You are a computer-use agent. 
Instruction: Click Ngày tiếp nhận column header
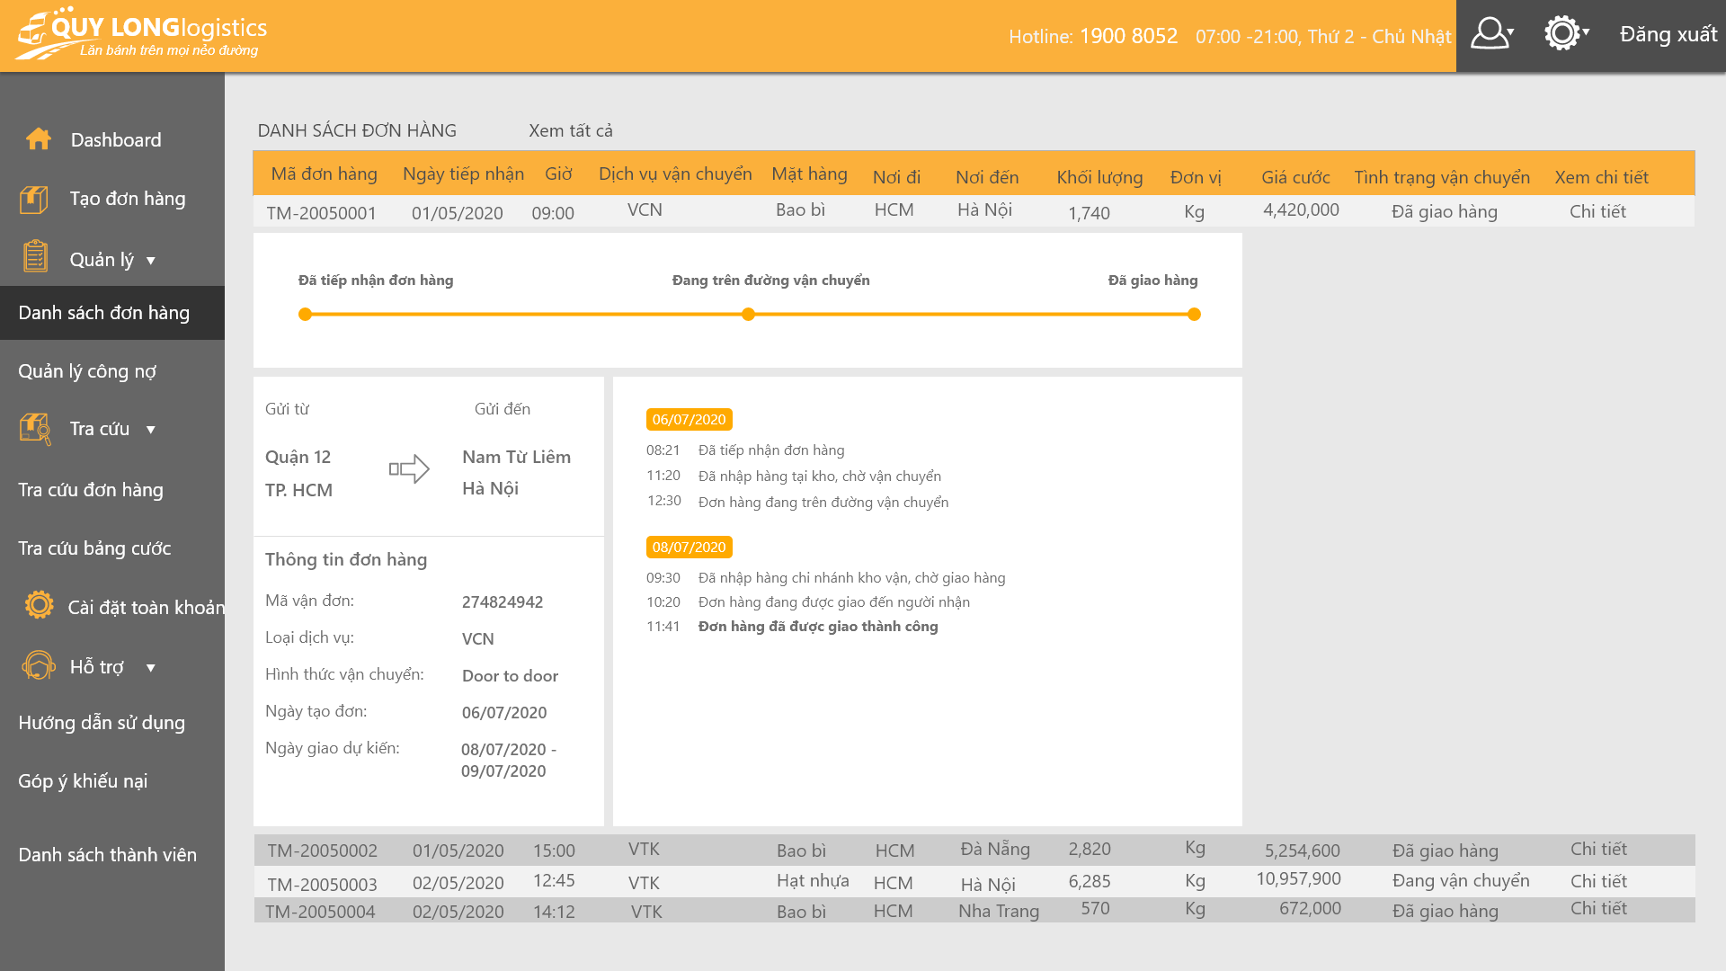tap(463, 174)
